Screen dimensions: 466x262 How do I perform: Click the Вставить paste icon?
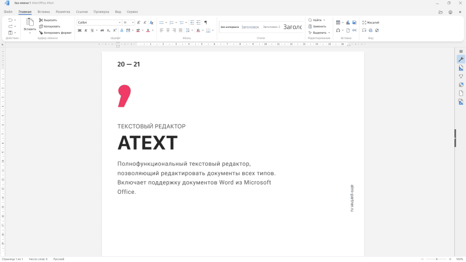click(x=30, y=23)
